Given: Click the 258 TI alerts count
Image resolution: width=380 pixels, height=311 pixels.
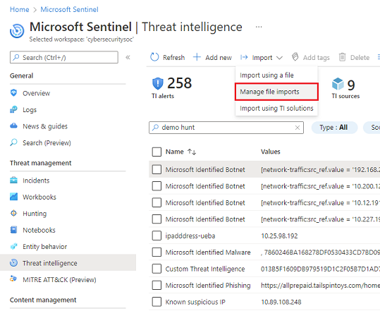Looking at the screenshot, I should (179, 83).
